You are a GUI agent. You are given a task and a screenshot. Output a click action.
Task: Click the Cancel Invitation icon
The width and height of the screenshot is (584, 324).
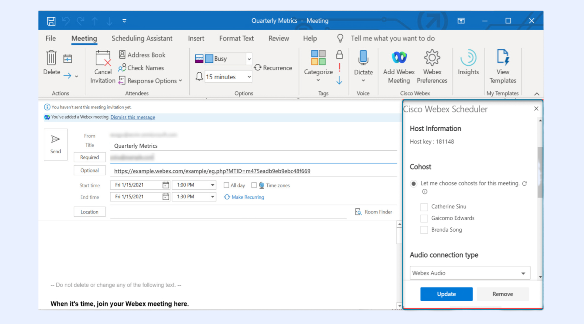tap(103, 58)
